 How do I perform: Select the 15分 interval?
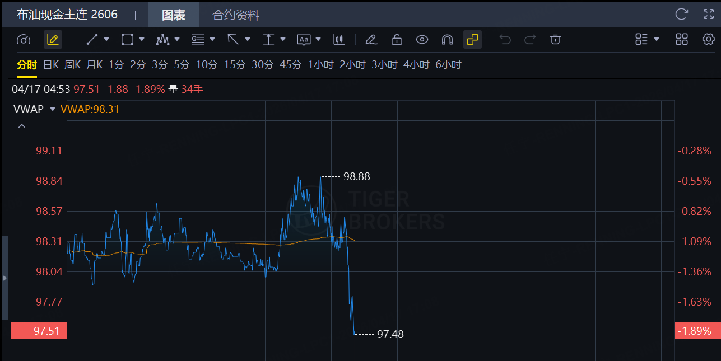pos(235,65)
